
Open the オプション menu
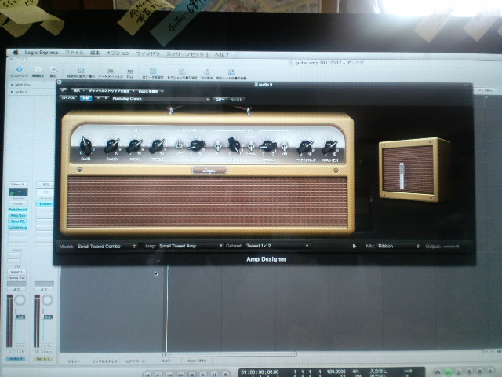[x=118, y=53]
